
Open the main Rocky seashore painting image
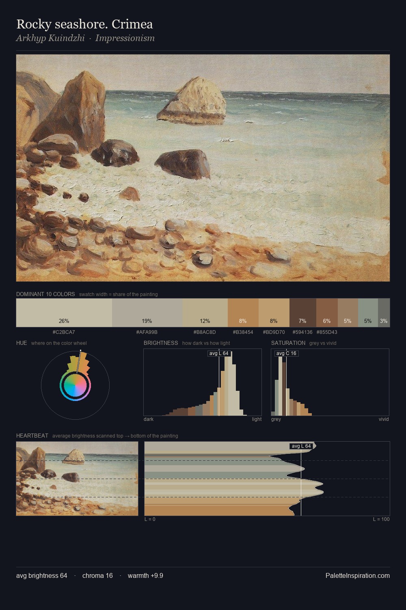[x=203, y=168]
